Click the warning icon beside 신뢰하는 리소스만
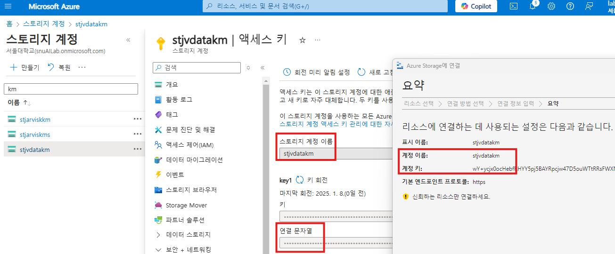Screen dimensions: 615x254 tap(406, 197)
